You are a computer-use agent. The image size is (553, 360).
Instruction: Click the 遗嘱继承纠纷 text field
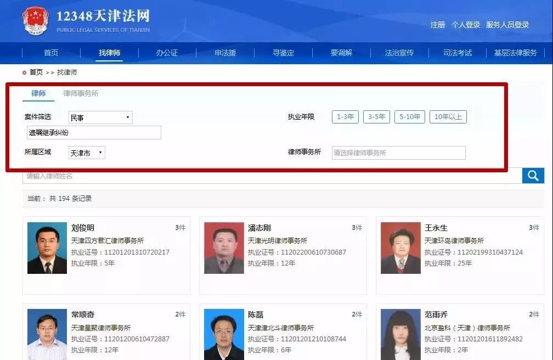(x=93, y=132)
